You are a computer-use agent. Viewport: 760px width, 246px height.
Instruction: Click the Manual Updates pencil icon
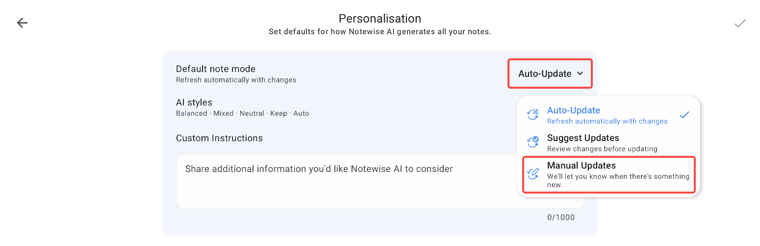532,174
